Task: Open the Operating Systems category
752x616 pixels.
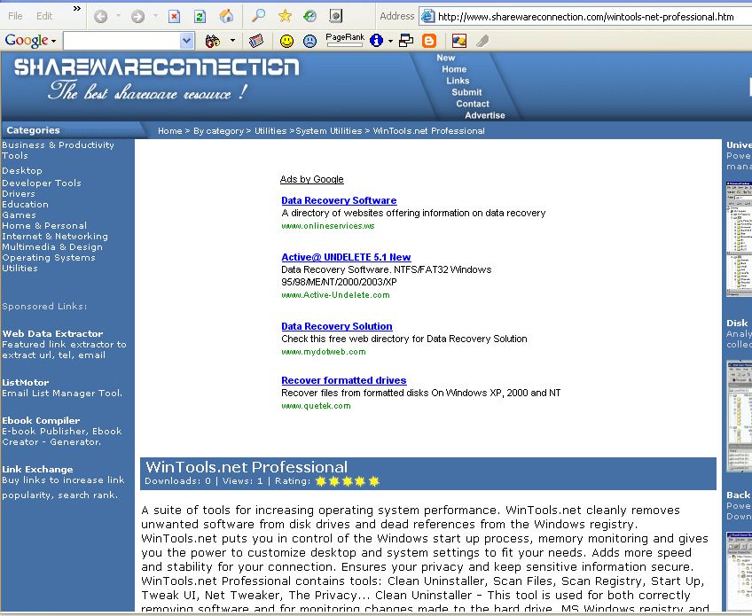Action: [x=49, y=257]
